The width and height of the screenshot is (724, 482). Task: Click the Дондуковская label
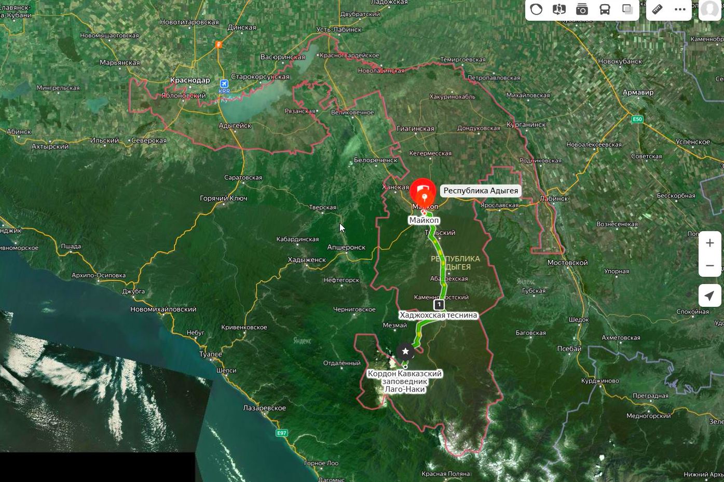point(479,128)
